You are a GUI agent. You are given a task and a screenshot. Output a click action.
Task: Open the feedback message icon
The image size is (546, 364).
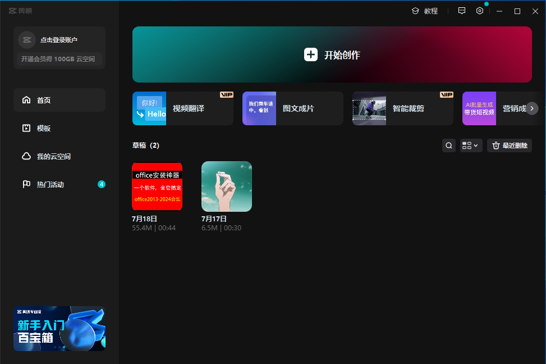click(x=462, y=11)
